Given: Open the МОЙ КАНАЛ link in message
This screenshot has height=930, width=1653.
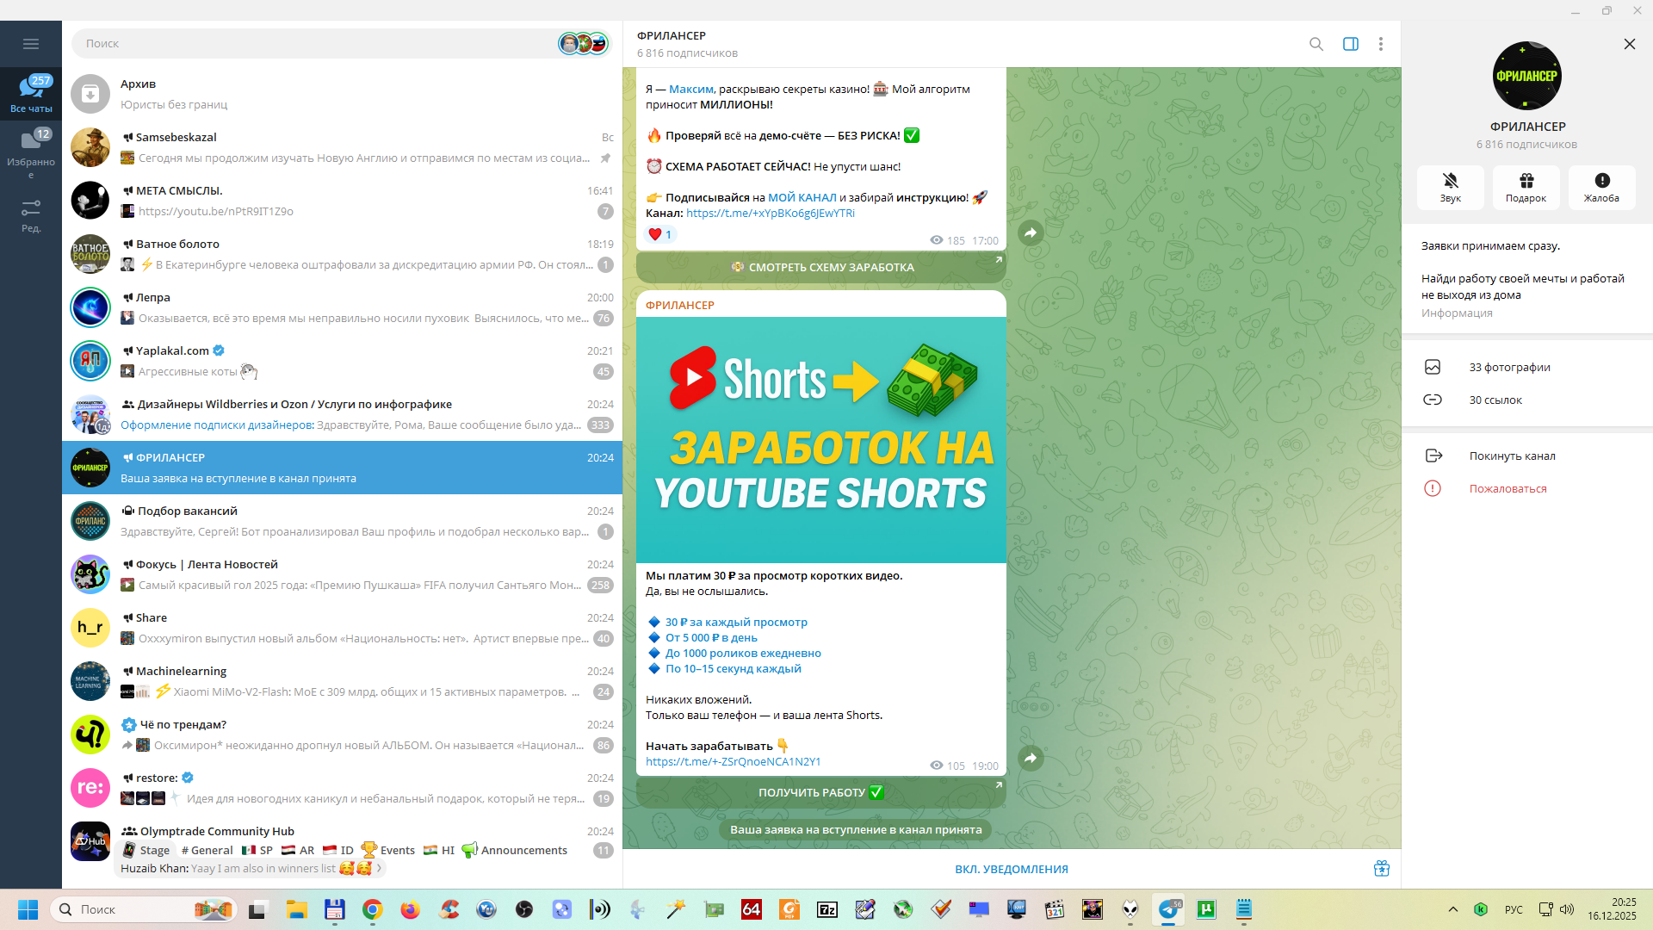Looking at the screenshot, I should click(x=802, y=197).
